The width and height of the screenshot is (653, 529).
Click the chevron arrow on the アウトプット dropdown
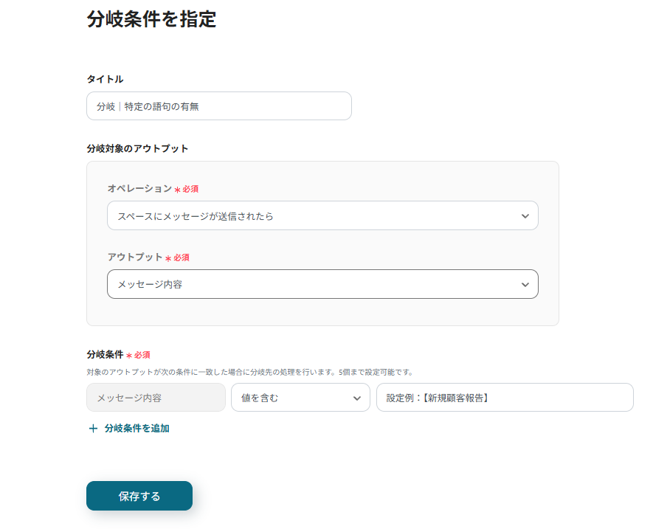point(525,284)
